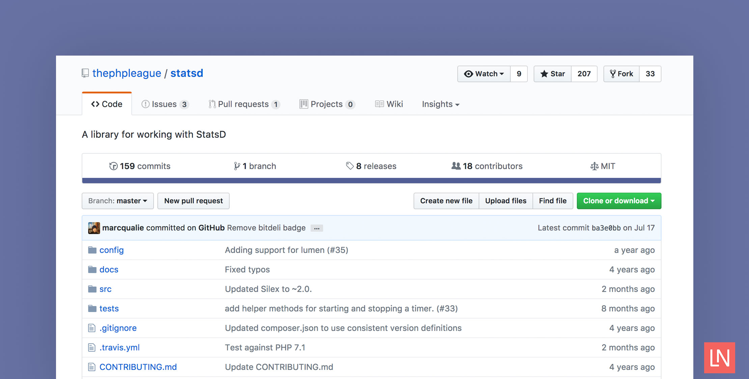Expand the commit message ellipsis

point(316,228)
